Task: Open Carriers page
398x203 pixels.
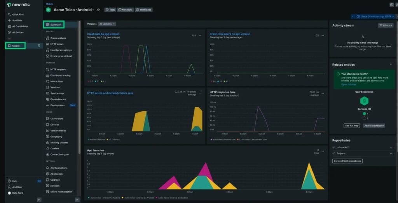Action: click(x=52, y=149)
